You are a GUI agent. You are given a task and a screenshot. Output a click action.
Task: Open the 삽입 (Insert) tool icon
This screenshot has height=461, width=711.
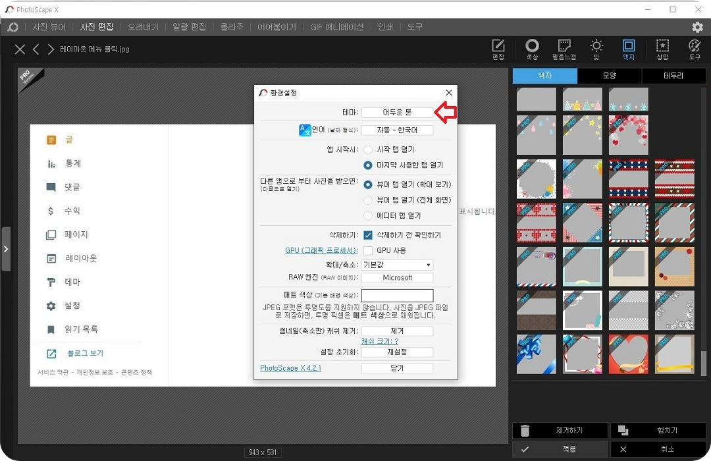pos(662,49)
